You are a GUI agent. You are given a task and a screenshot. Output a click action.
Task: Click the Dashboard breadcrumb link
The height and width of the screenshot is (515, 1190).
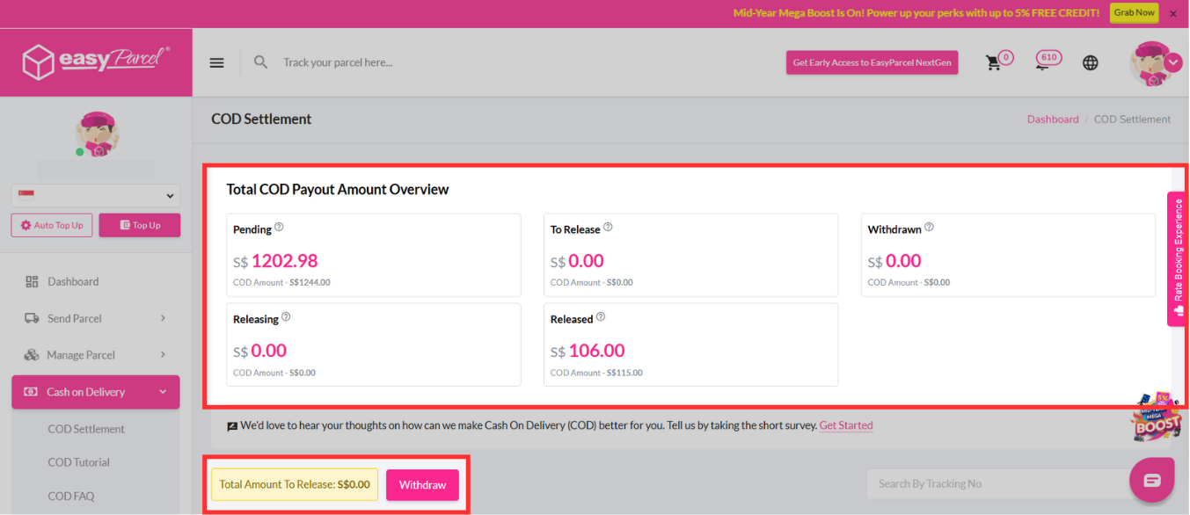pos(1053,119)
